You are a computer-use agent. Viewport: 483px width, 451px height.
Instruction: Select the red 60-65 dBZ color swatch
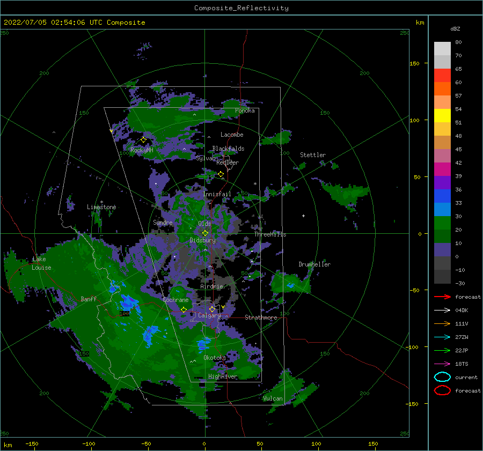pos(442,76)
